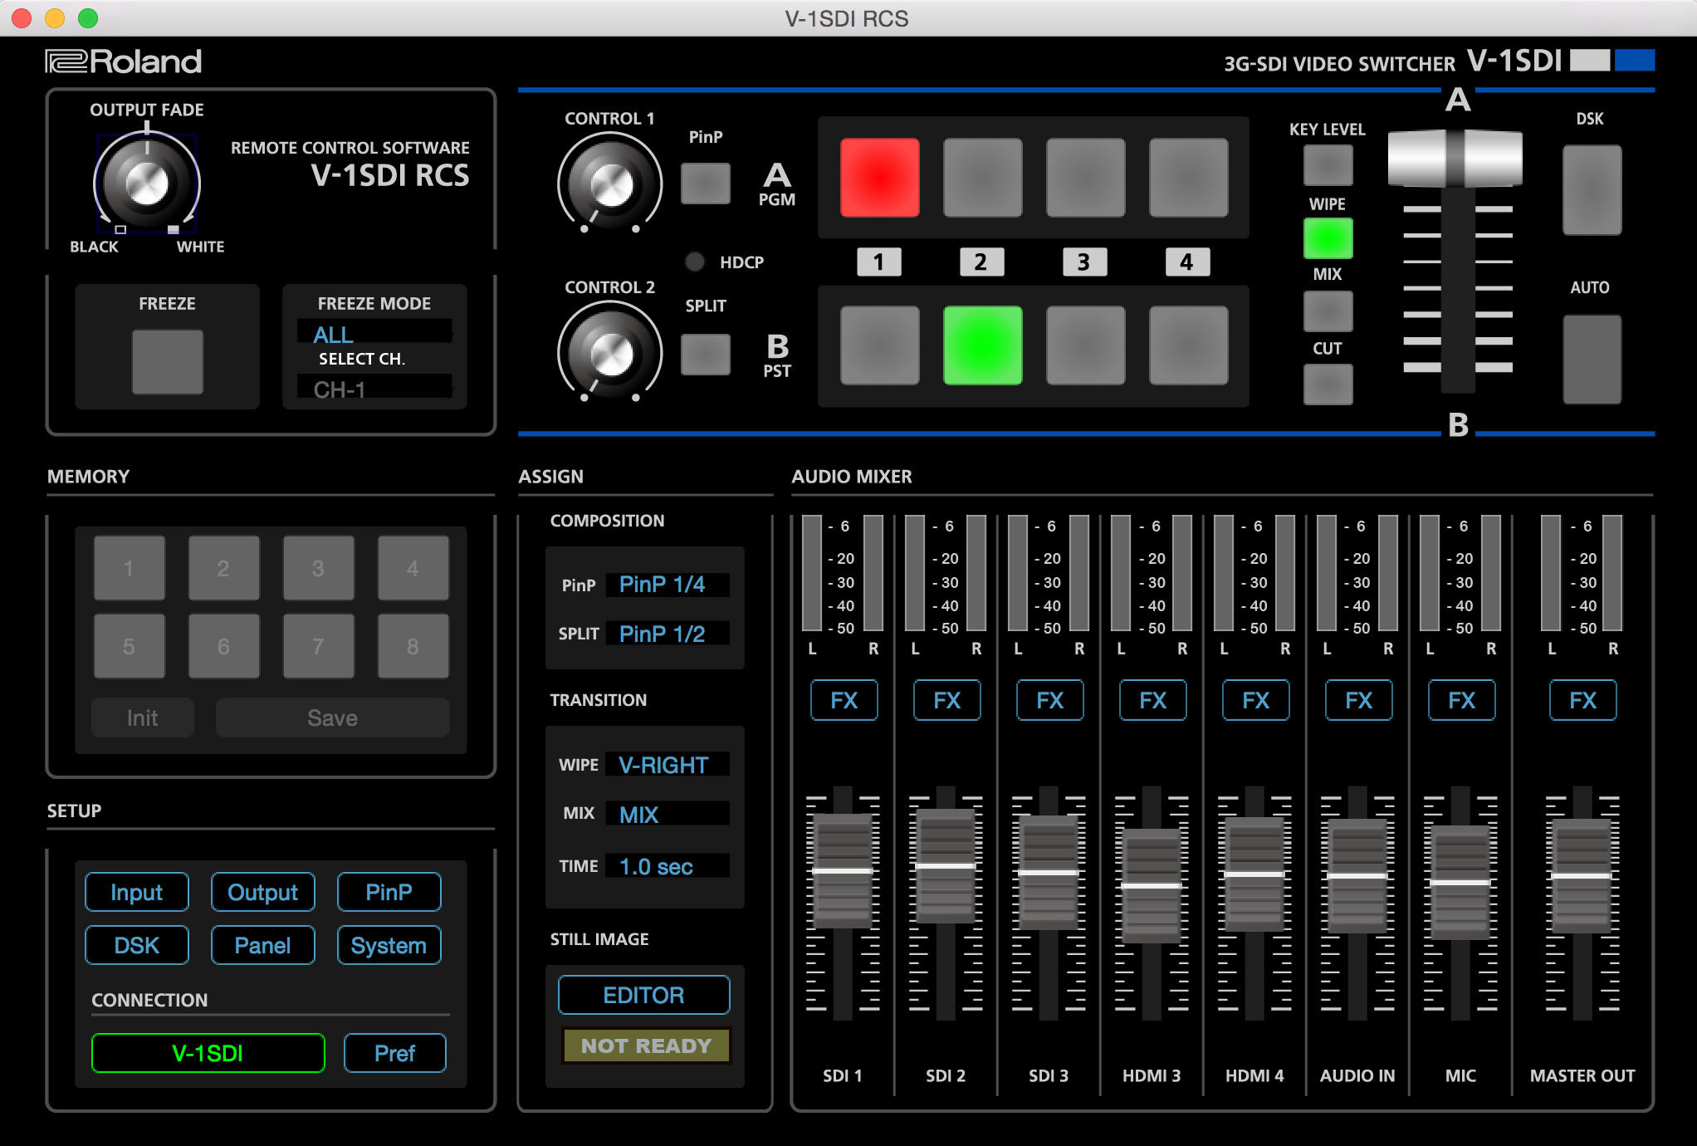Open the MIX transition type dropdown
Viewport: 1697px width, 1146px height.
668,814
